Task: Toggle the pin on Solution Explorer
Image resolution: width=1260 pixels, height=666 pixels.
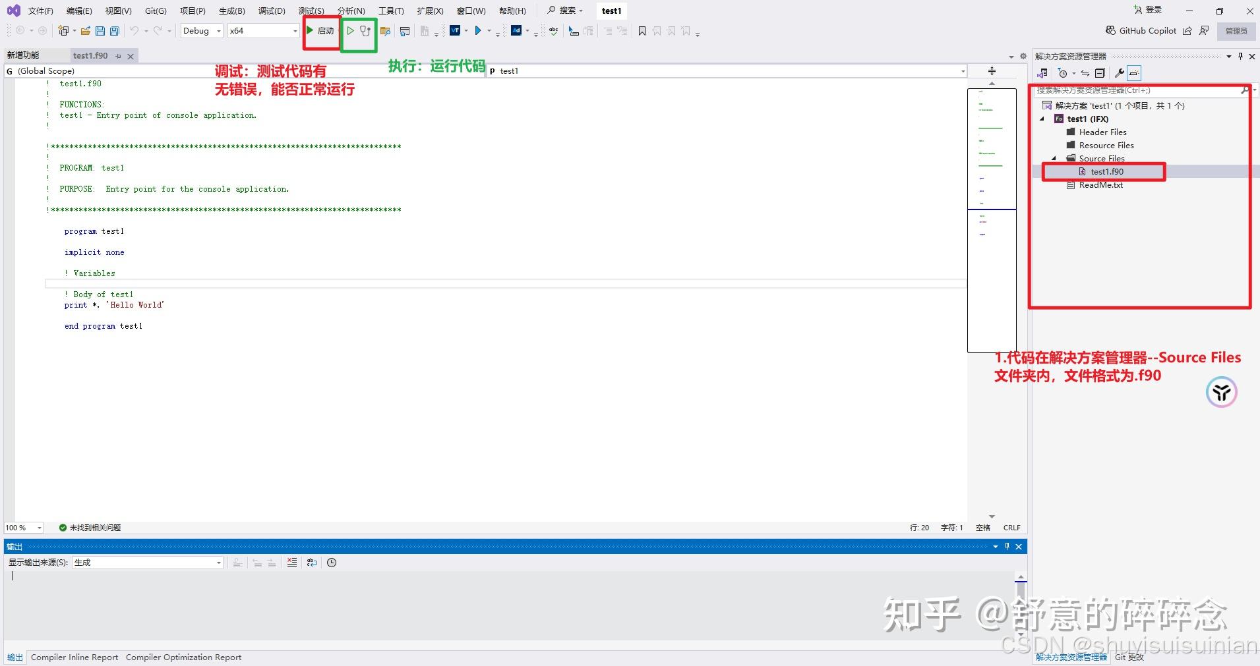Action: (x=1241, y=56)
